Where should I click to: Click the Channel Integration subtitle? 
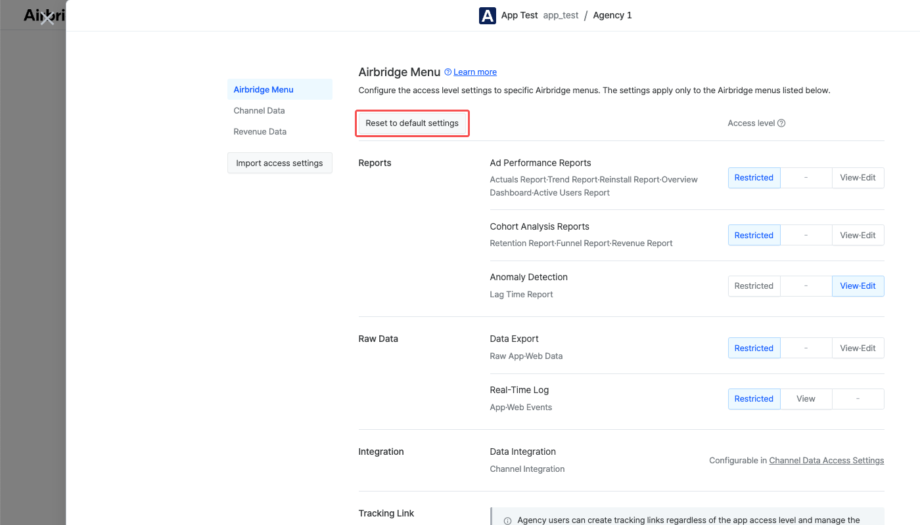point(527,469)
